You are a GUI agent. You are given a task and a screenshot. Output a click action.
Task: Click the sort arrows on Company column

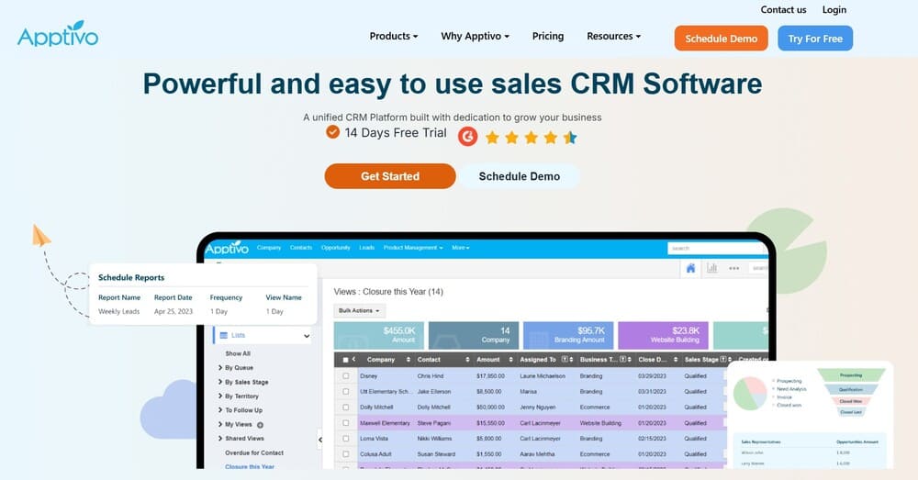[409, 360]
